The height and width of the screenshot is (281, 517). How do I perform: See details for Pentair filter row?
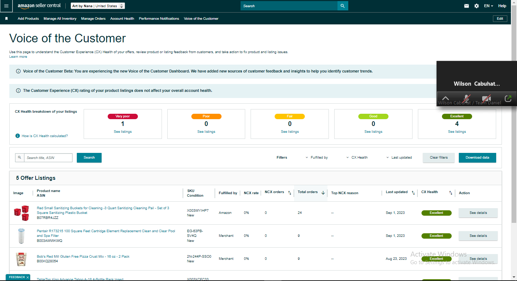click(x=478, y=236)
